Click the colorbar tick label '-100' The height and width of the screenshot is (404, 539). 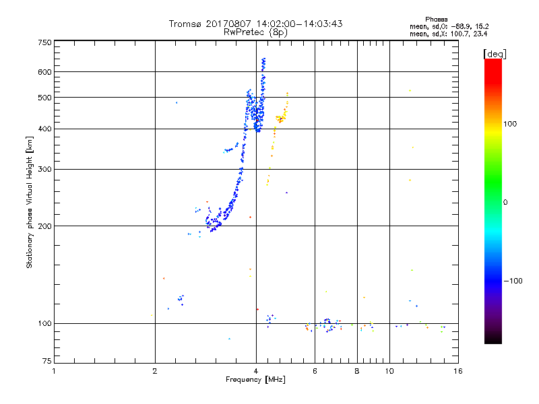click(513, 281)
